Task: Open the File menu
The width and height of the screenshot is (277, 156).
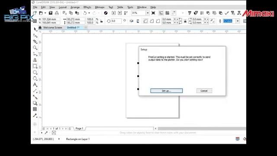Action: tap(35, 7)
